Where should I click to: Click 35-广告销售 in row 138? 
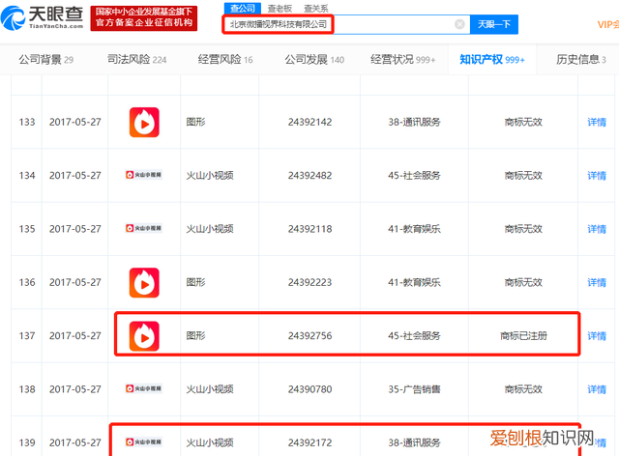click(x=414, y=389)
